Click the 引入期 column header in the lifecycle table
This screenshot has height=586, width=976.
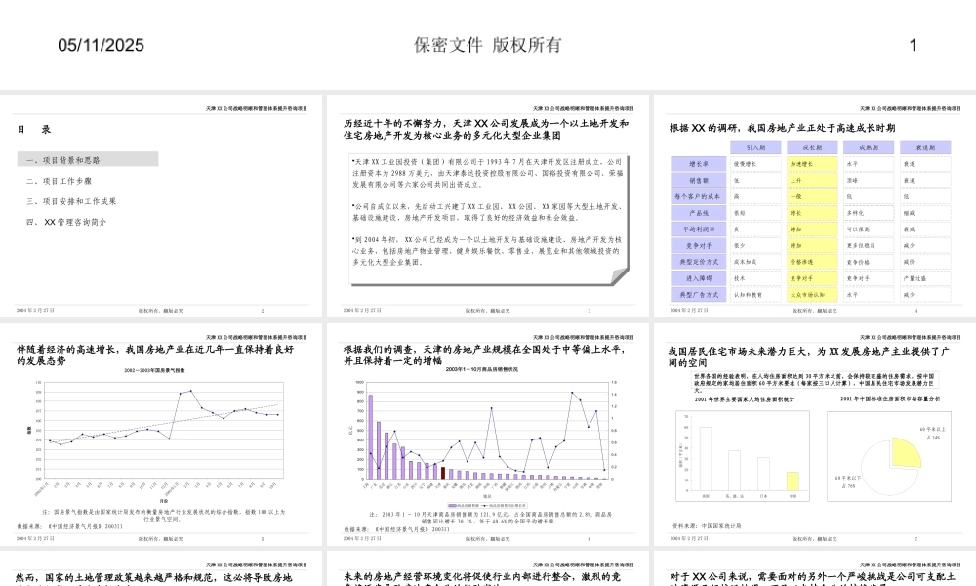(755, 147)
